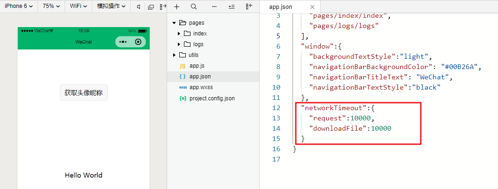The image size is (498, 189).
Task: Click the search magnifier icon
Action: pyautogui.click(x=194, y=7)
